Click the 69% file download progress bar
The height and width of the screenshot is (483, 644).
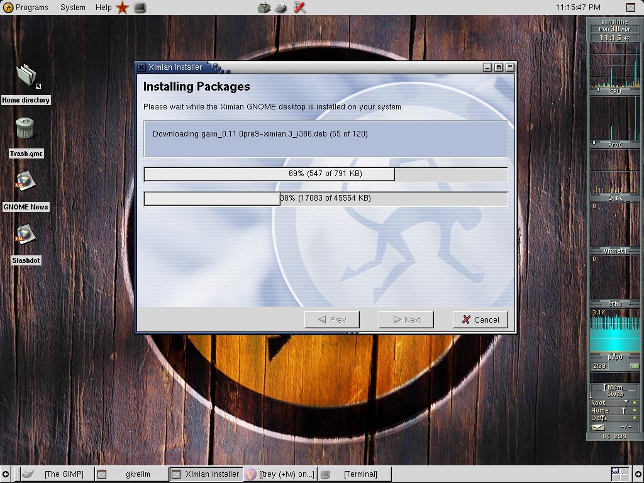tap(326, 174)
